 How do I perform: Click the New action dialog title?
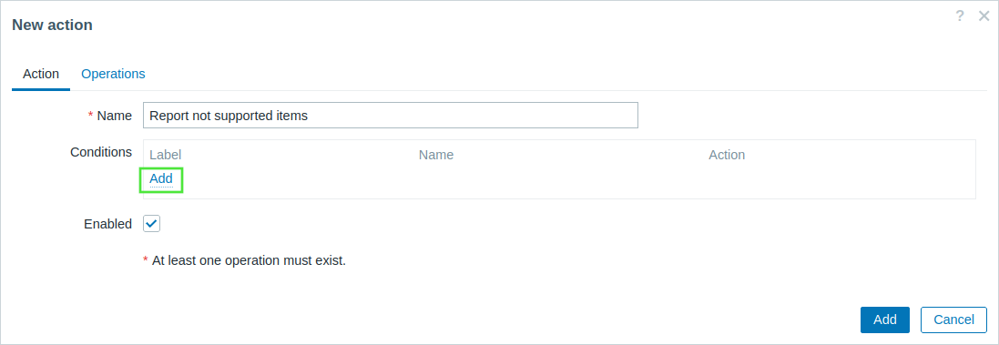[52, 25]
